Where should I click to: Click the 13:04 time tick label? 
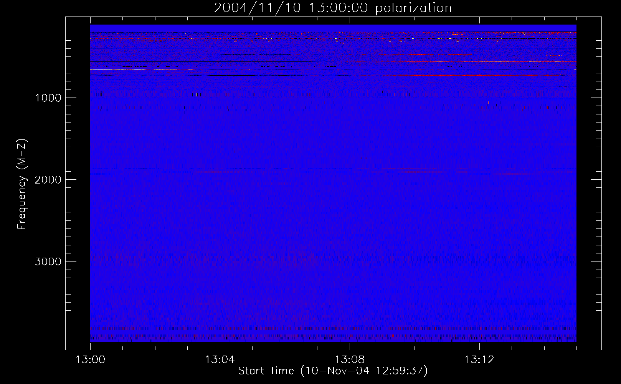click(220, 360)
